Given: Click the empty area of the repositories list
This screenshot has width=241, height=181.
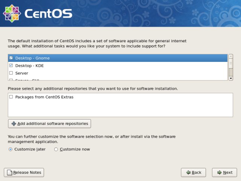Looking at the screenshot, I should pos(120,109).
